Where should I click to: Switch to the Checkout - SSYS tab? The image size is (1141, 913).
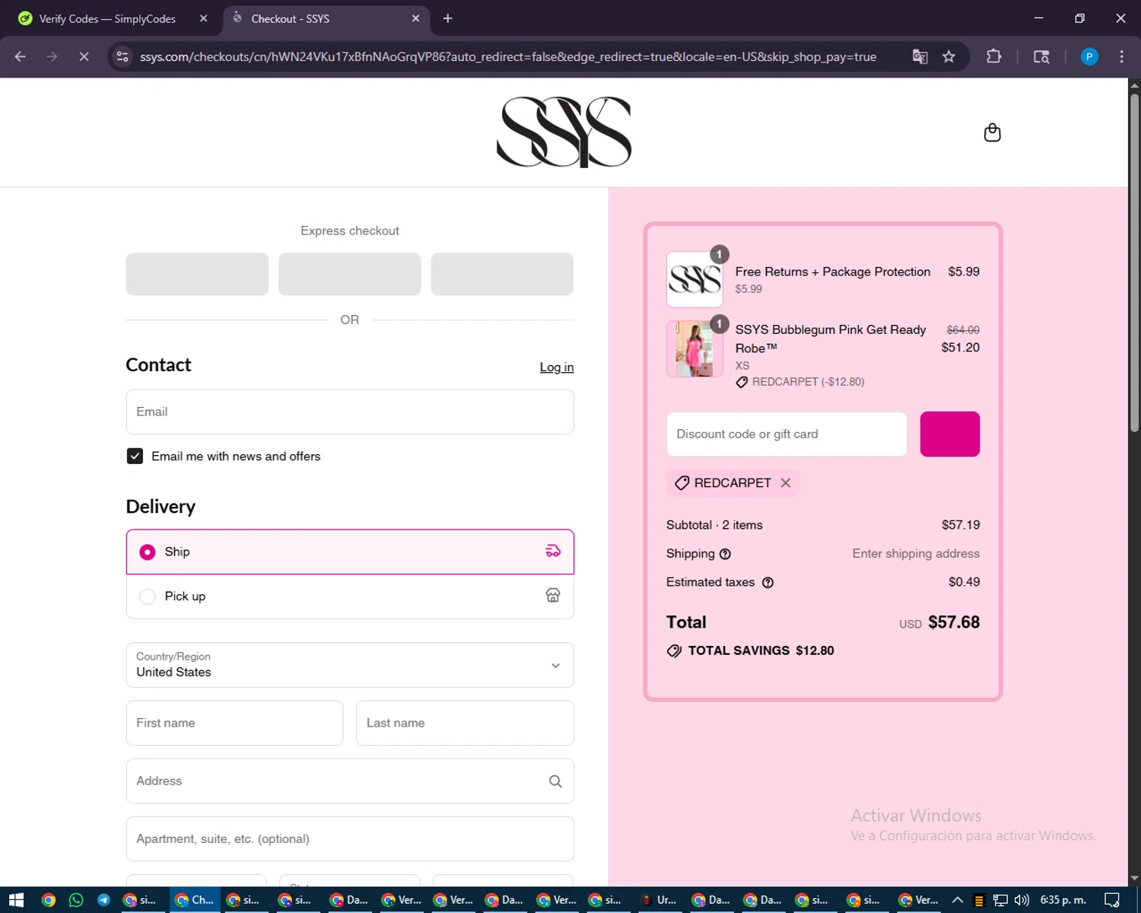coord(327,18)
